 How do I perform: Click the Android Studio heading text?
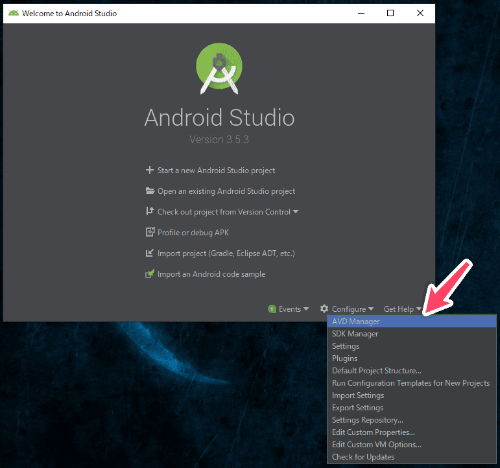click(219, 117)
